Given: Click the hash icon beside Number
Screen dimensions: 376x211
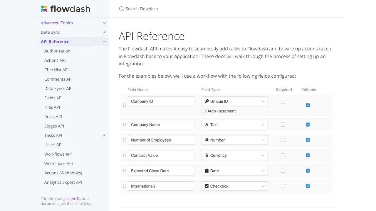Looking at the screenshot, I should point(207,140).
